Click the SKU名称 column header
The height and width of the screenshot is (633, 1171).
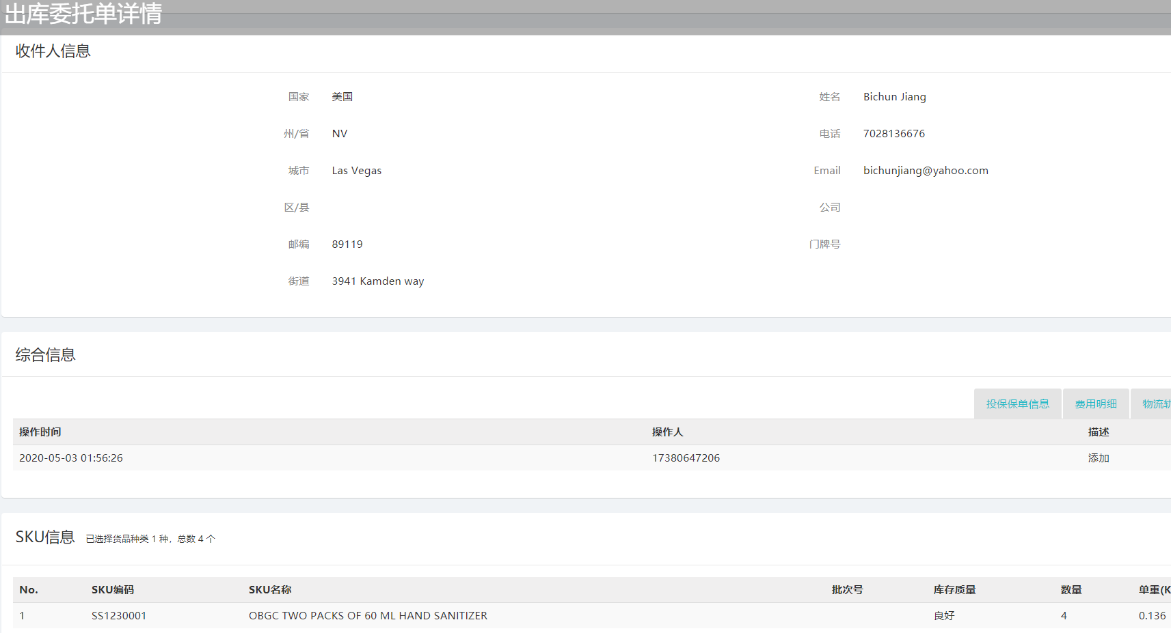tap(270, 590)
